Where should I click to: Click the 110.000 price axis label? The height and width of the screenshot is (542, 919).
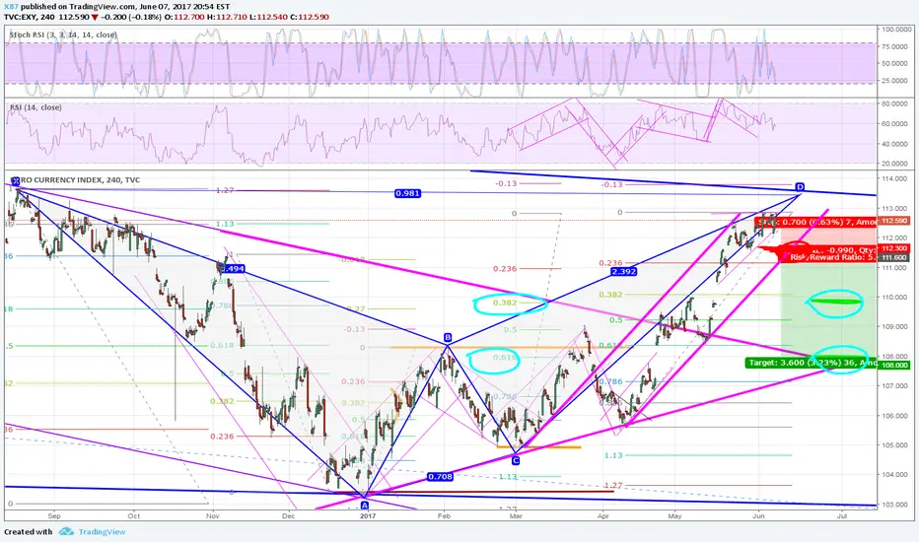(894, 297)
